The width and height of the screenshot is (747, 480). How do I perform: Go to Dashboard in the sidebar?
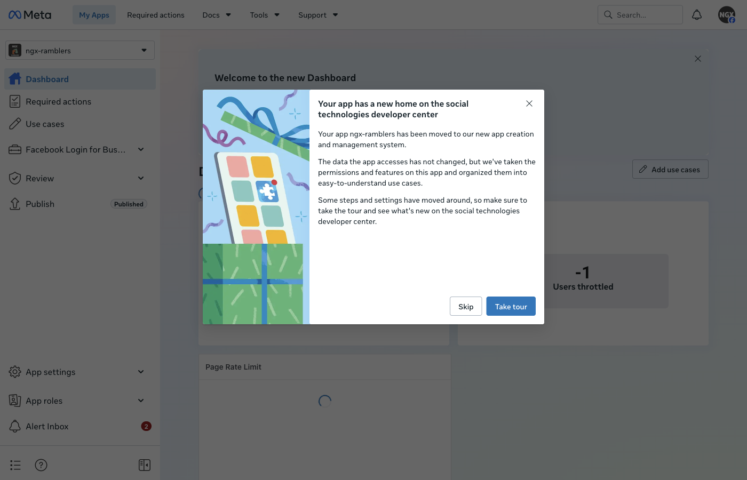(80, 79)
